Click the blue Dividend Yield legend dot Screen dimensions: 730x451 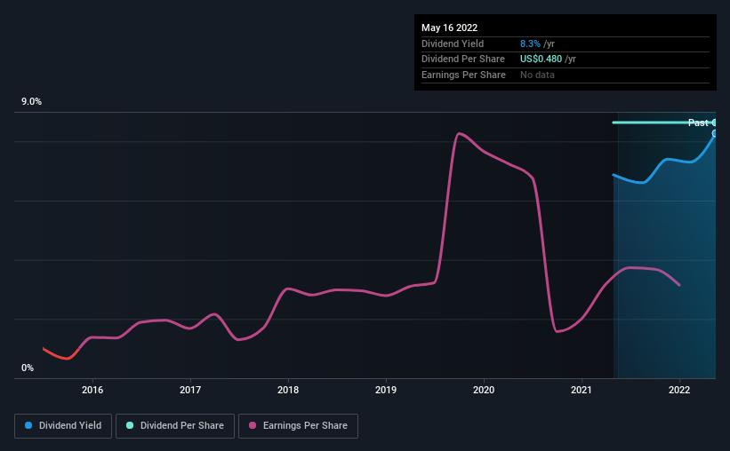click(28, 425)
